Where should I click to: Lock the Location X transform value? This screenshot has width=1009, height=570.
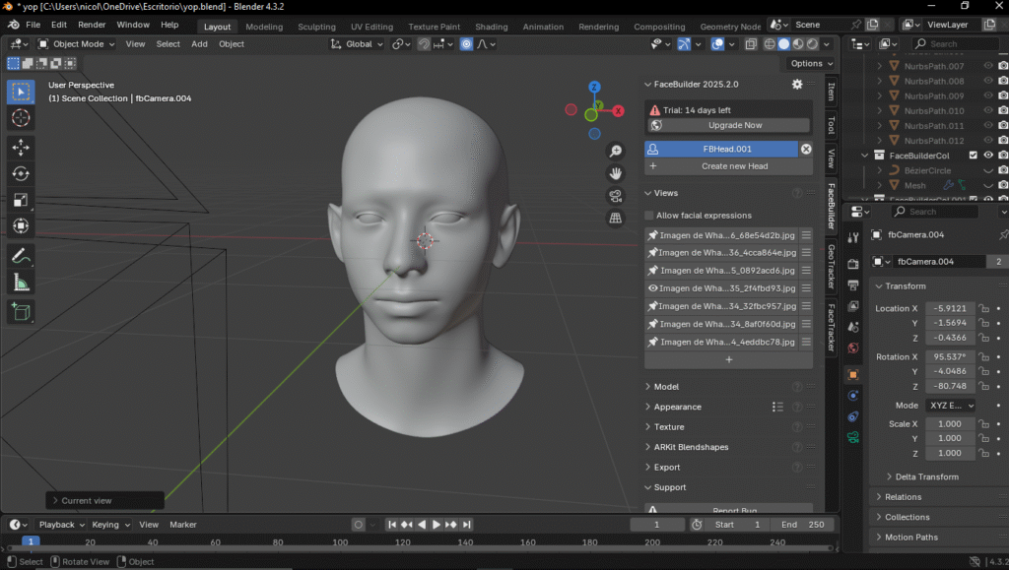tap(983, 308)
